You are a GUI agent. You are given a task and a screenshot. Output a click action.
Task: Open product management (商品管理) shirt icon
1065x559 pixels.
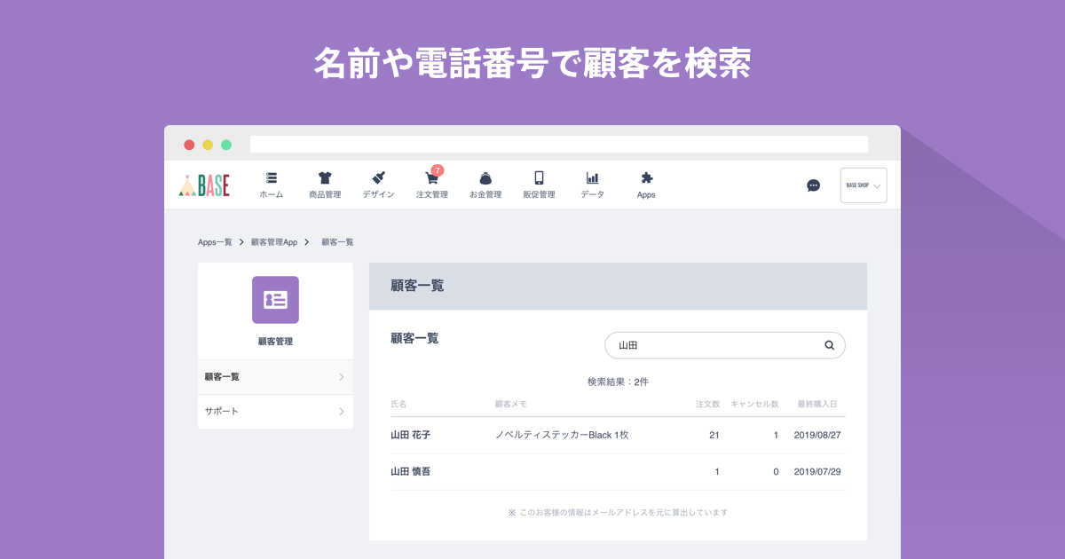click(x=325, y=178)
